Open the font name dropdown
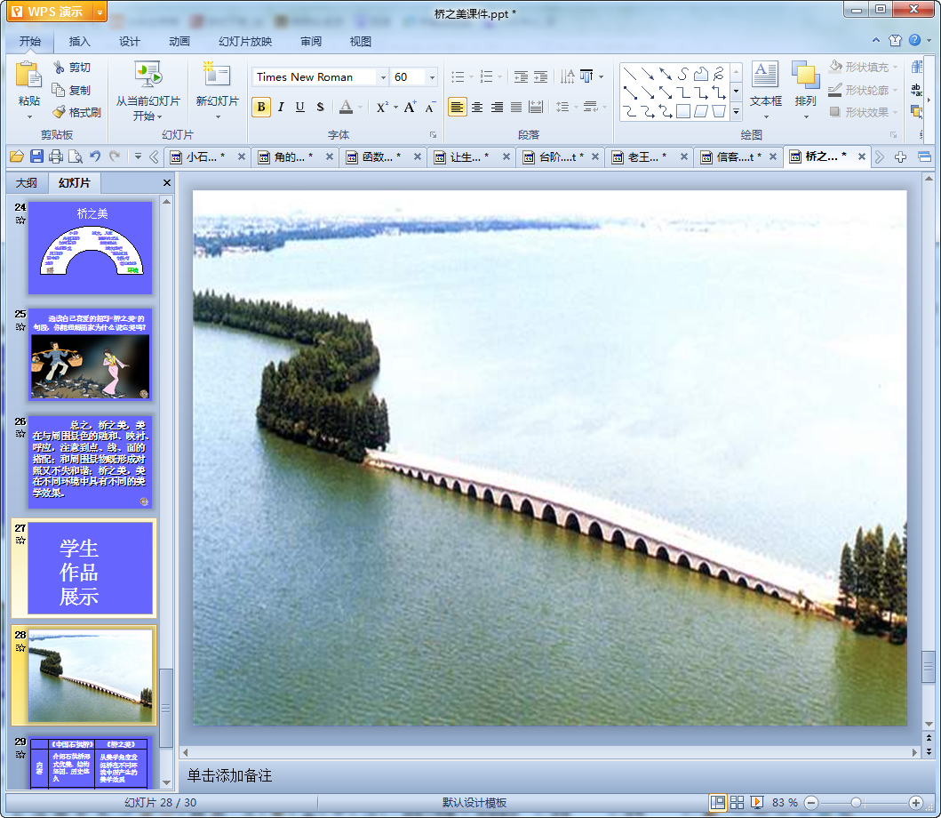The width and height of the screenshot is (941, 818). [383, 76]
